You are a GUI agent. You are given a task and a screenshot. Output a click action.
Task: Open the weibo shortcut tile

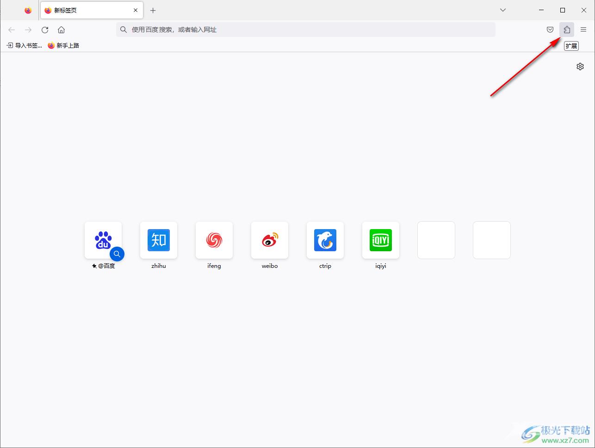tap(270, 240)
